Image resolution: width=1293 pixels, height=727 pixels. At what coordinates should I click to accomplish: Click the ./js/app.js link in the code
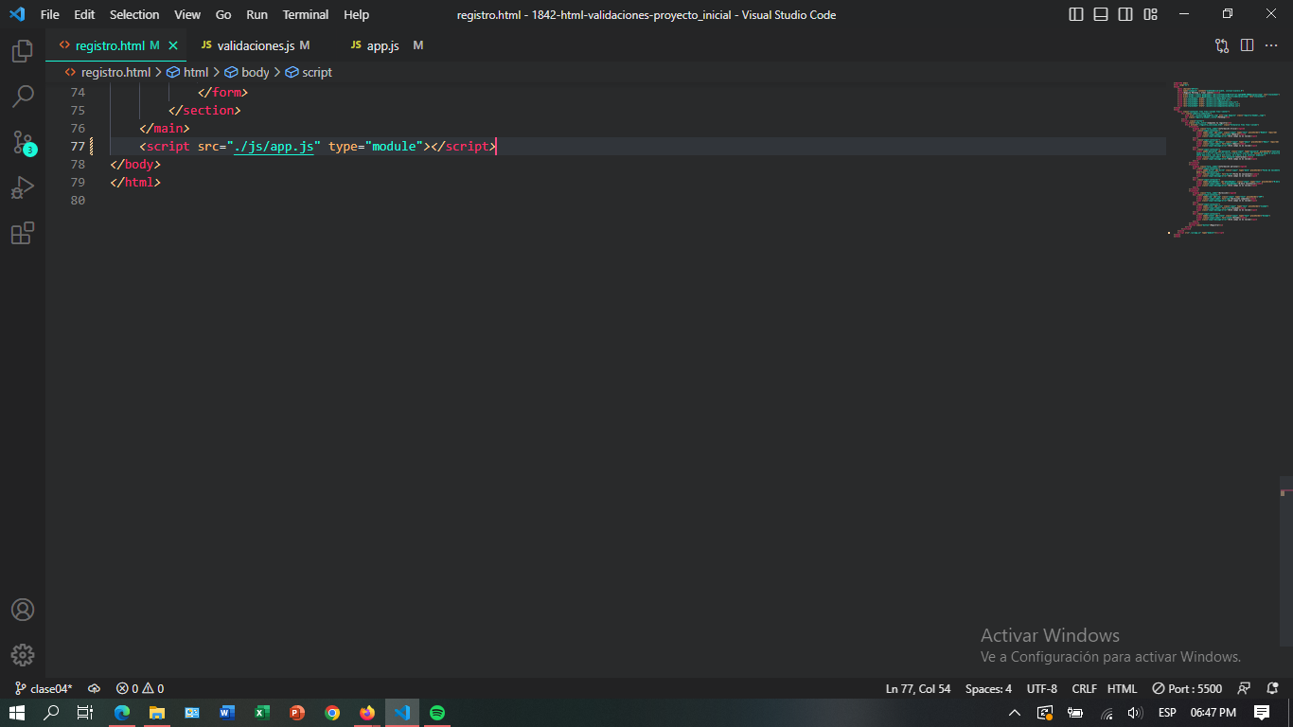(x=274, y=146)
